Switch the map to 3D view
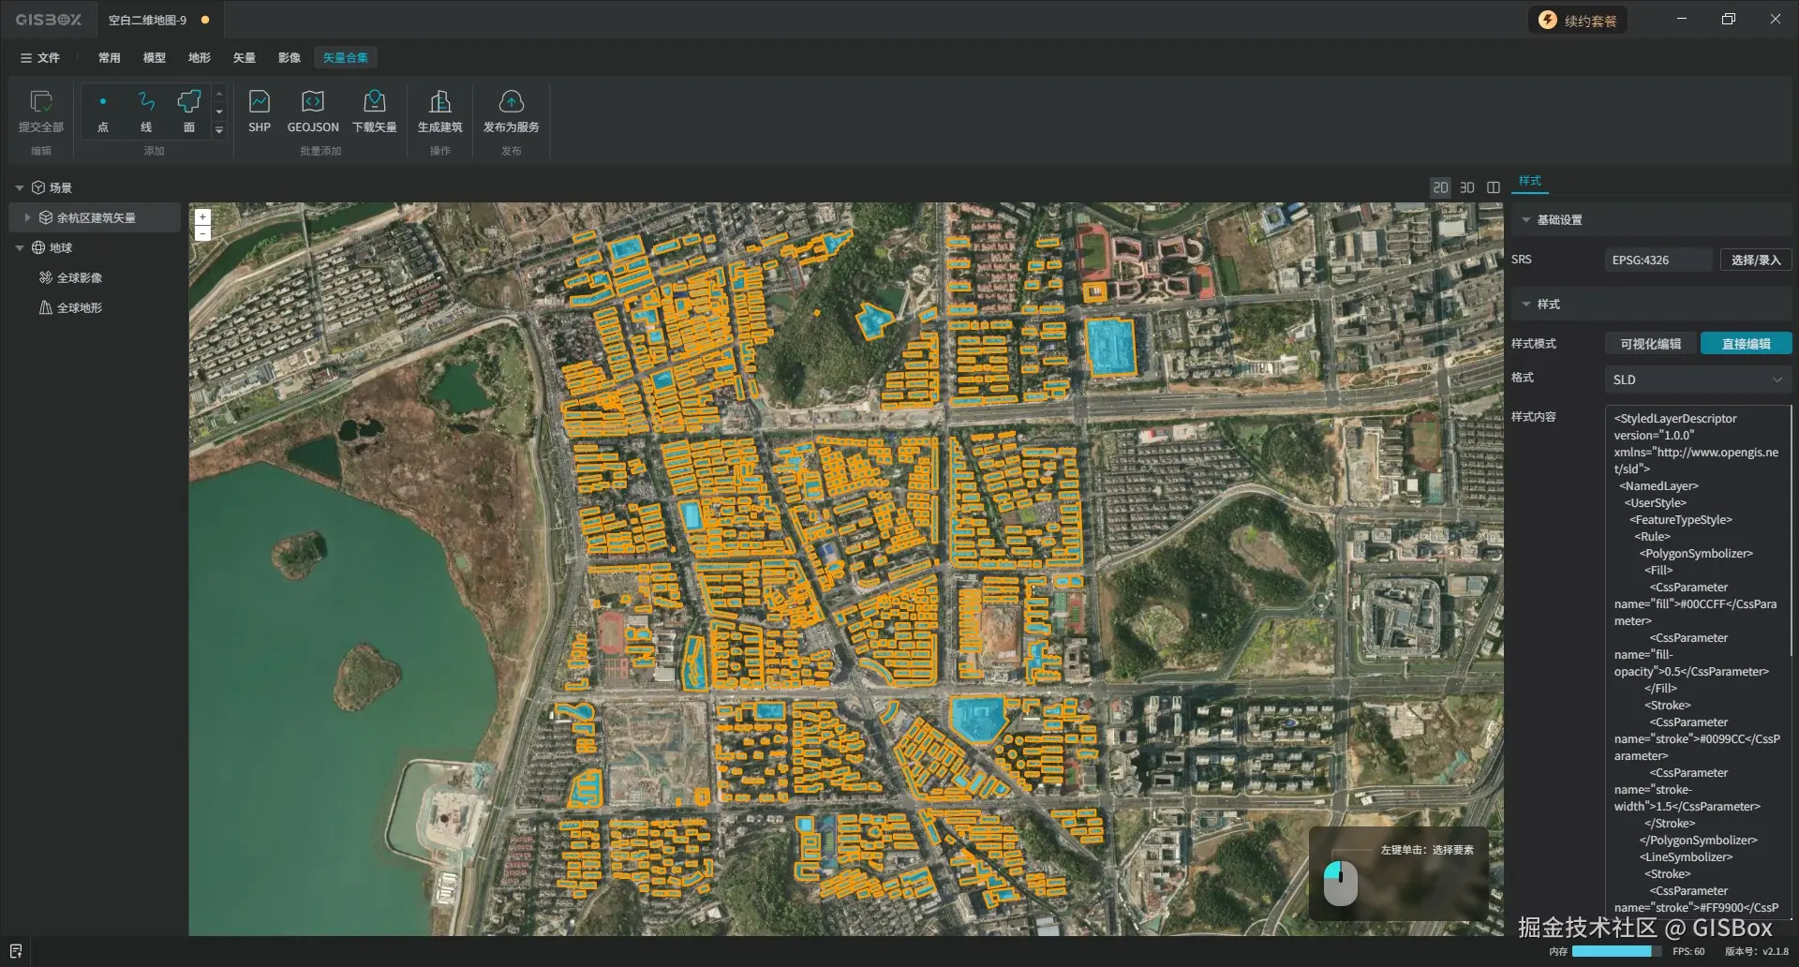The height and width of the screenshot is (967, 1799). point(1467,187)
